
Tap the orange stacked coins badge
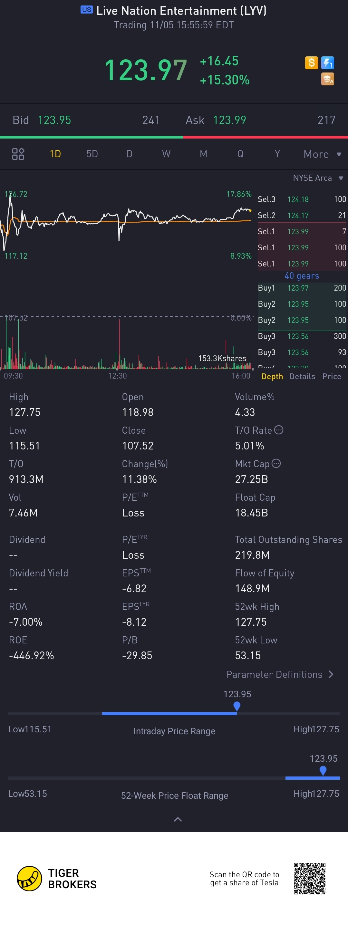[327, 79]
